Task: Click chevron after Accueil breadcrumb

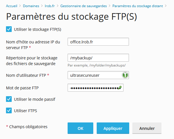Action: click(x=20, y=6)
